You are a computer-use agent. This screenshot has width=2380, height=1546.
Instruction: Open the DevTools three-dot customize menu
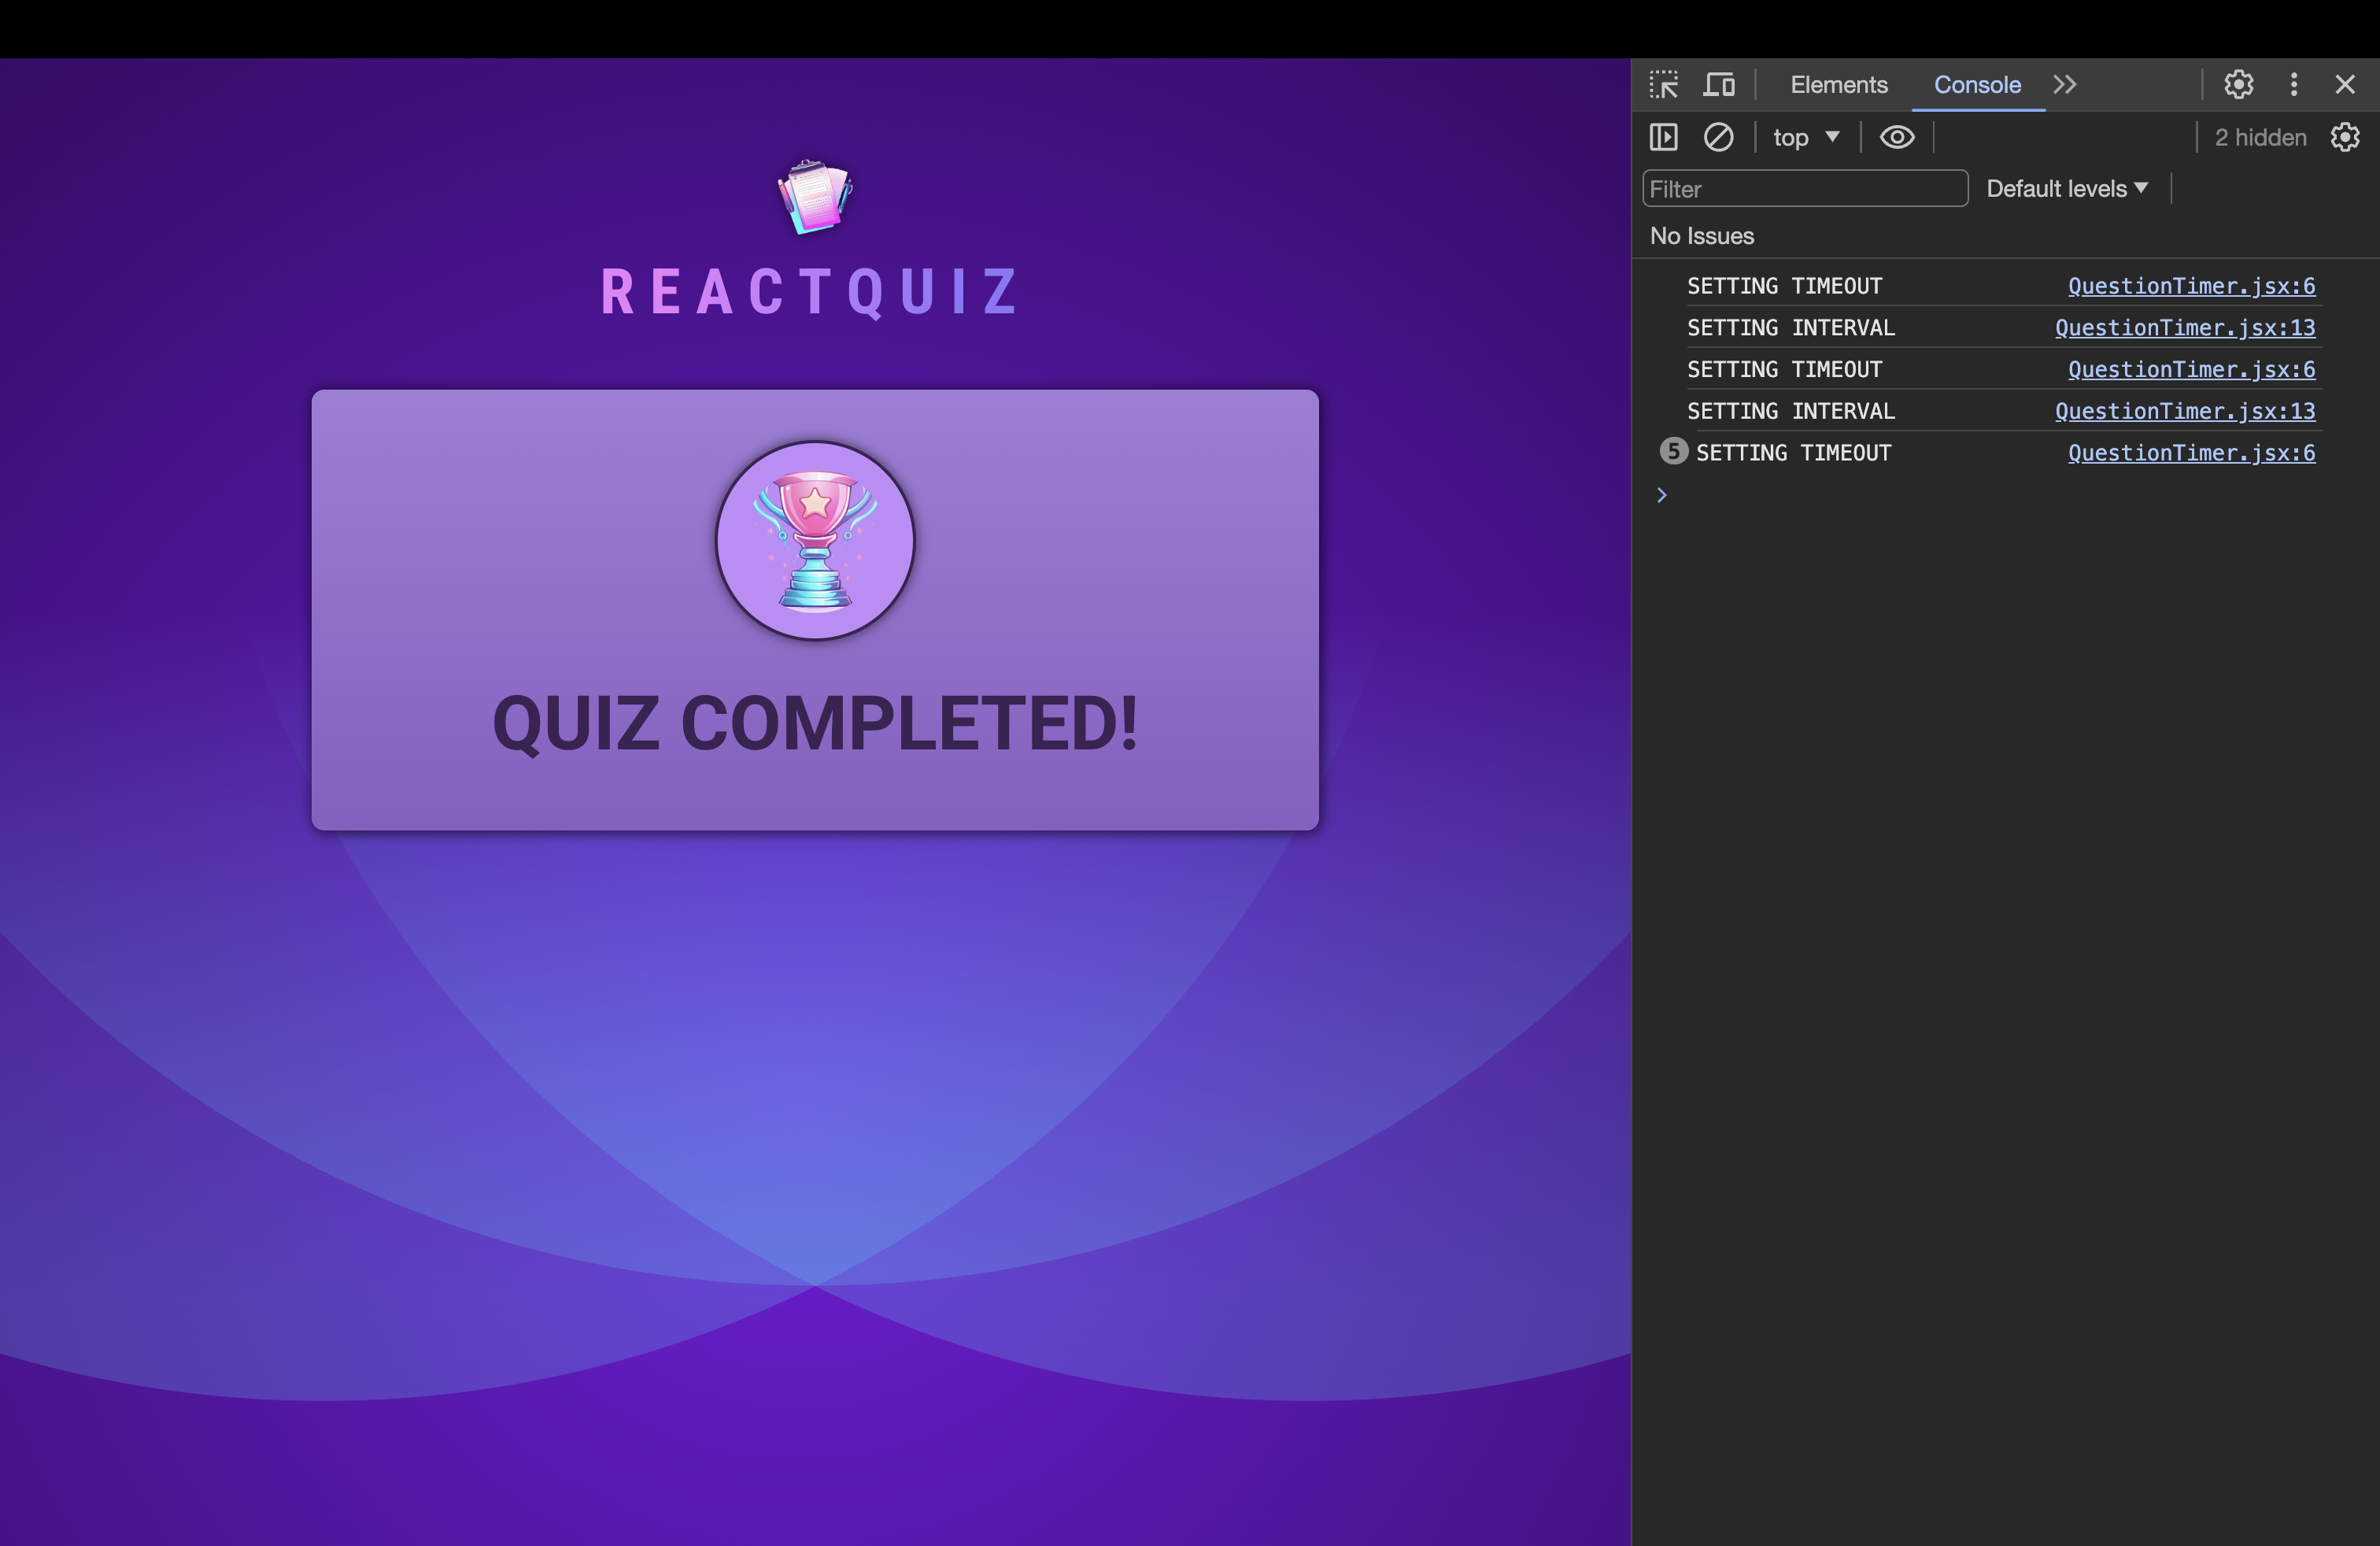tap(2294, 84)
